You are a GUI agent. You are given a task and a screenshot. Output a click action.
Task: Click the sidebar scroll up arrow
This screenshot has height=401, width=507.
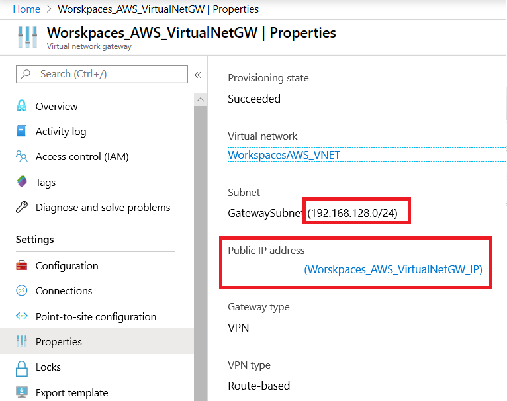pyautogui.click(x=201, y=100)
